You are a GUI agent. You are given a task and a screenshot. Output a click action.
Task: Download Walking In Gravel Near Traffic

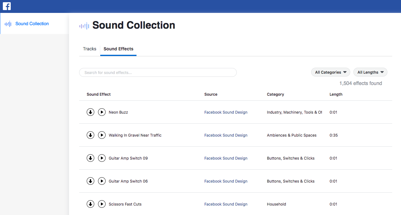coord(90,135)
